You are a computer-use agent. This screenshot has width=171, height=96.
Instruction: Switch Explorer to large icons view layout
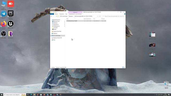tap(125, 67)
